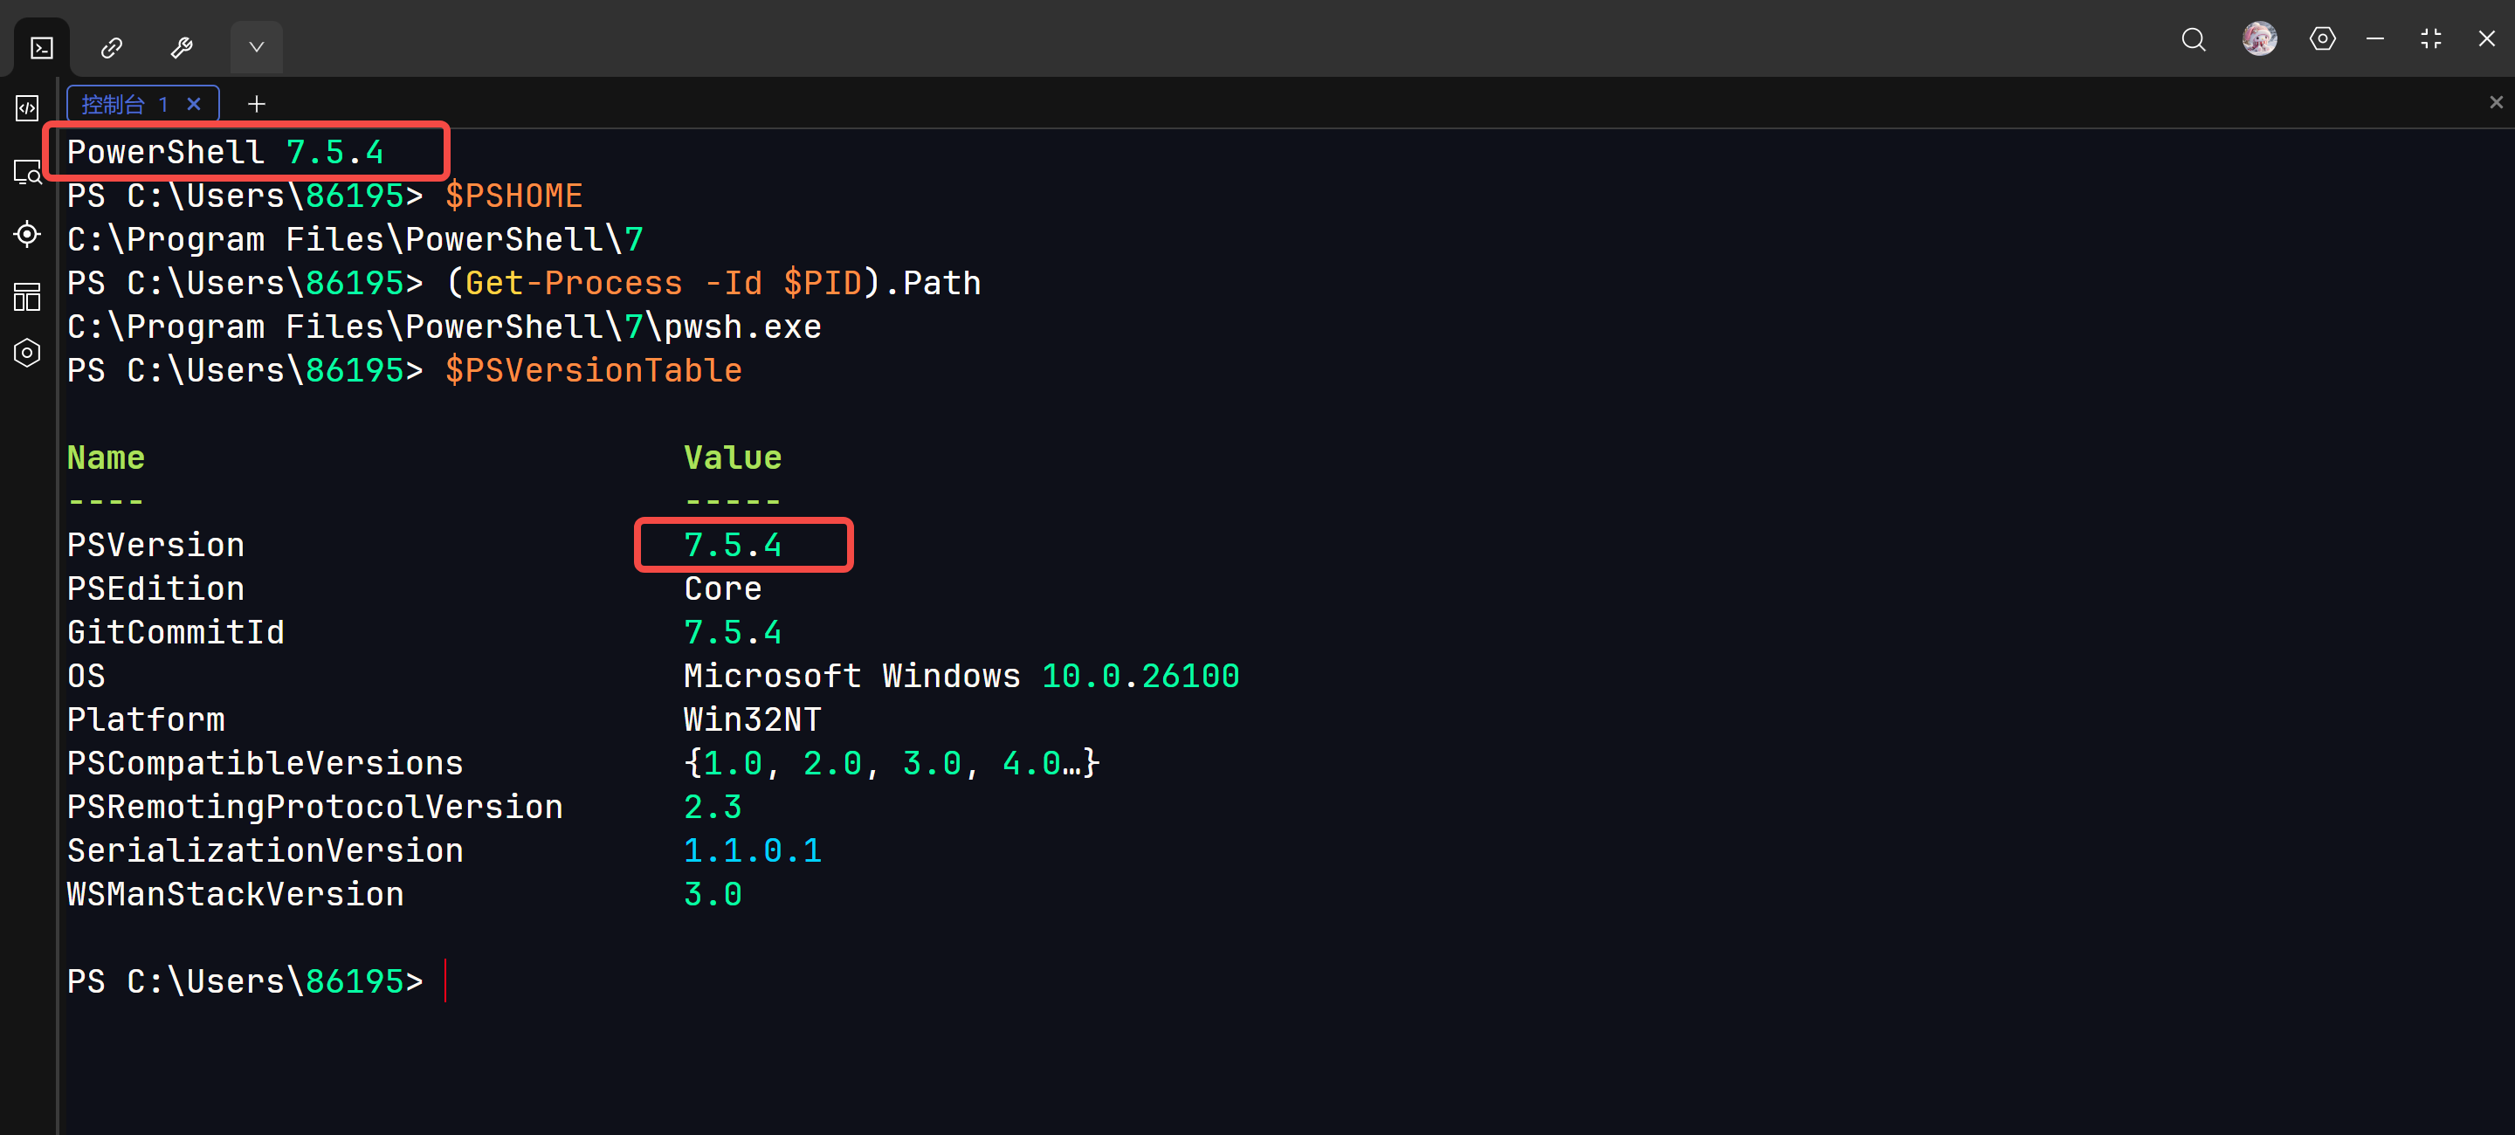This screenshot has width=2515, height=1135.
Task: Click the chain link icon in top bar
Action: (111, 47)
